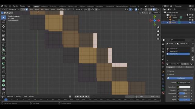Click the Principled BSDF surface button

coord(185,83)
